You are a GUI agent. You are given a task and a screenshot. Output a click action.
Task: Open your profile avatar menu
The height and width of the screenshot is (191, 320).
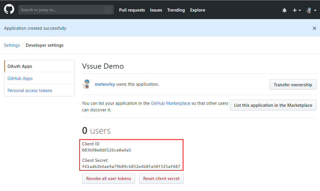pos(309,10)
